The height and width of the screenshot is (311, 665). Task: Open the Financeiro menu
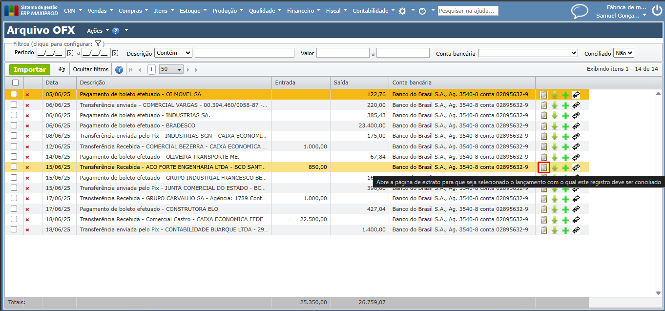tap(304, 11)
